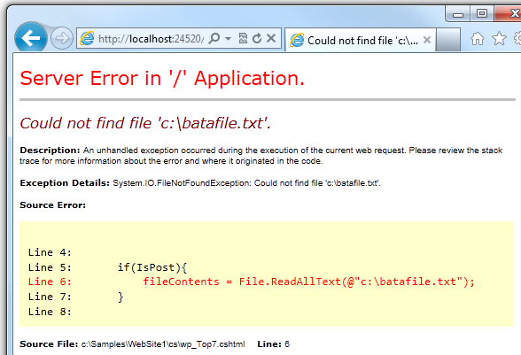Maximize the browser window
This screenshot has height=355, width=521.
coord(482,13)
